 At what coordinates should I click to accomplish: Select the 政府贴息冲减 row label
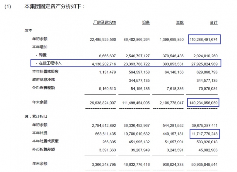coord(43,79)
